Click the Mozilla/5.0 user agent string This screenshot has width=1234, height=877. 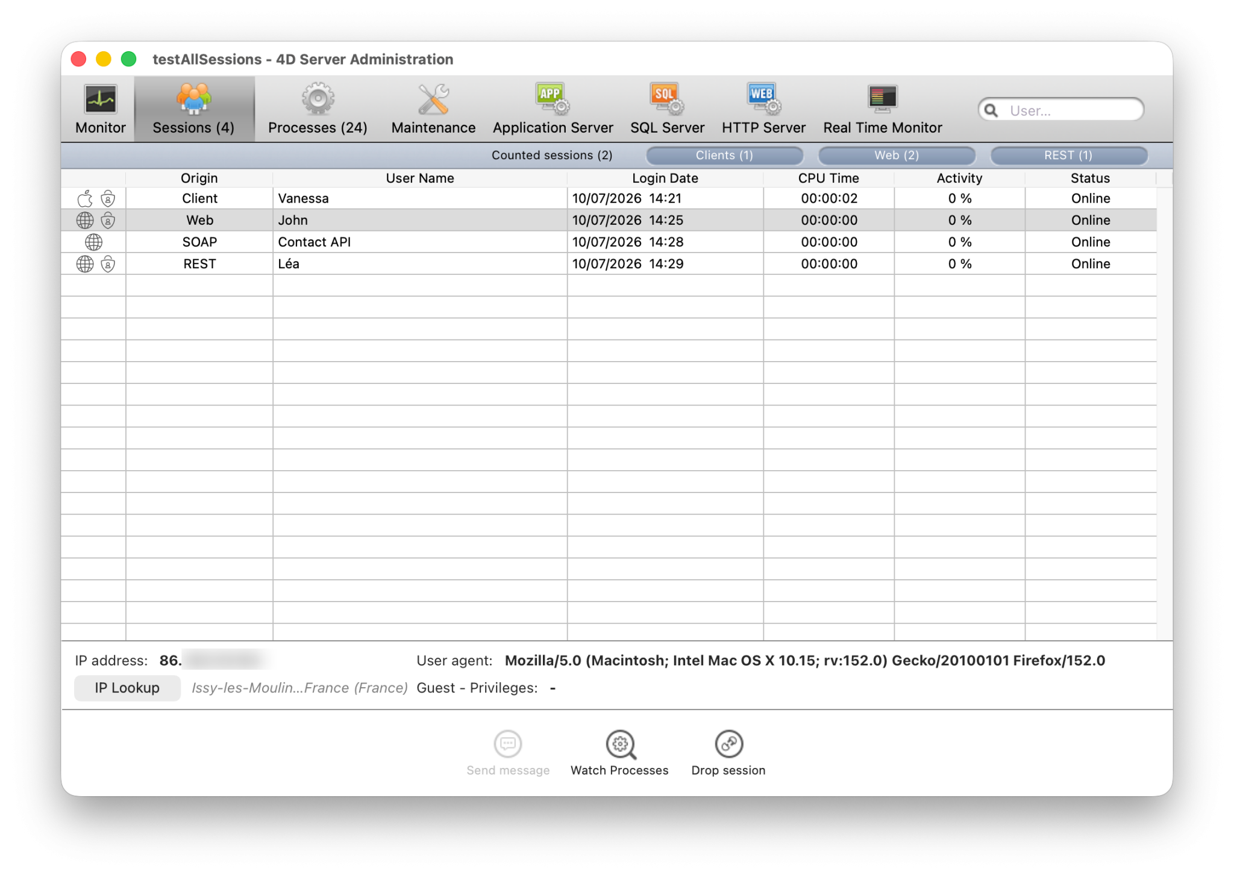(x=804, y=661)
